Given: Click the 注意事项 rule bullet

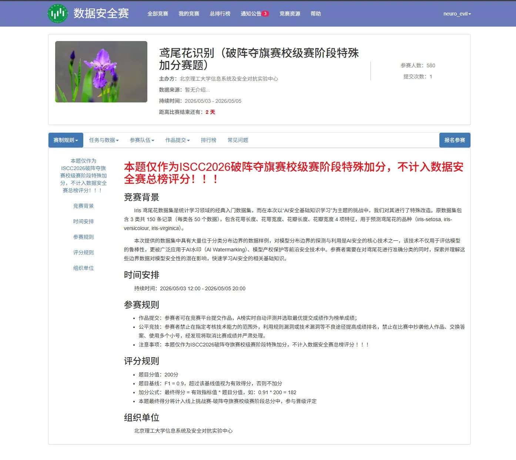Looking at the screenshot, I should click(254, 345).
